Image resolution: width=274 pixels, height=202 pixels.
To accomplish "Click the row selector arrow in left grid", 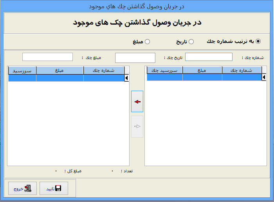I will point(126,78).
